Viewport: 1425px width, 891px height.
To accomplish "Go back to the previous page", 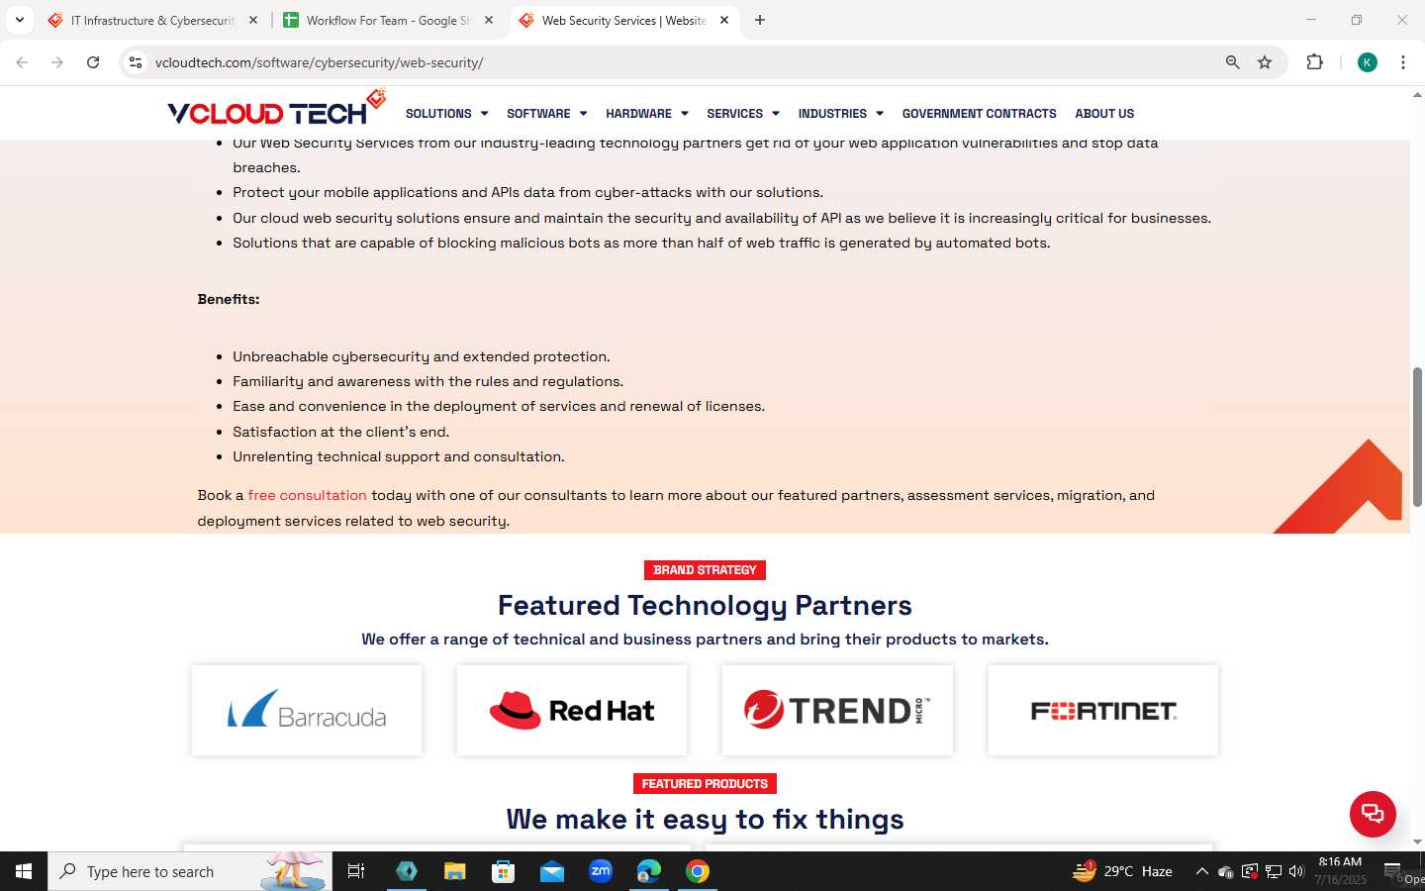I will [x=22, y=62].
